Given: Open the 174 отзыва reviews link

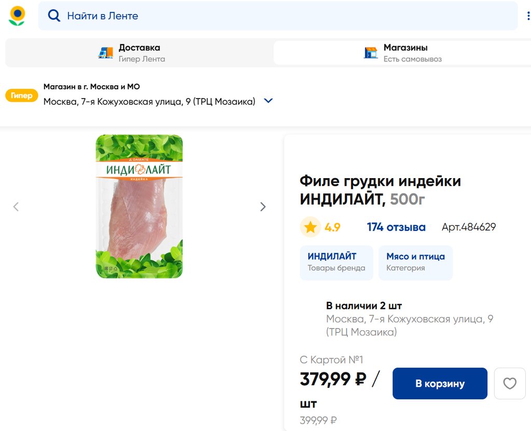Looking at the screenshot, I should [x=396, y=227].
